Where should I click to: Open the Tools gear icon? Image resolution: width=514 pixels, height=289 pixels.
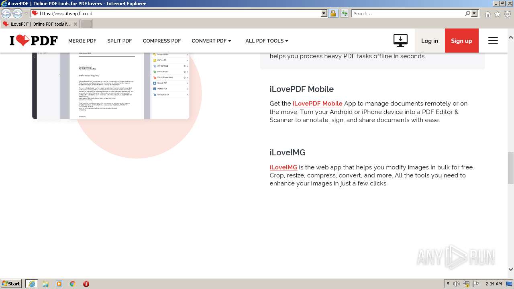508,14
